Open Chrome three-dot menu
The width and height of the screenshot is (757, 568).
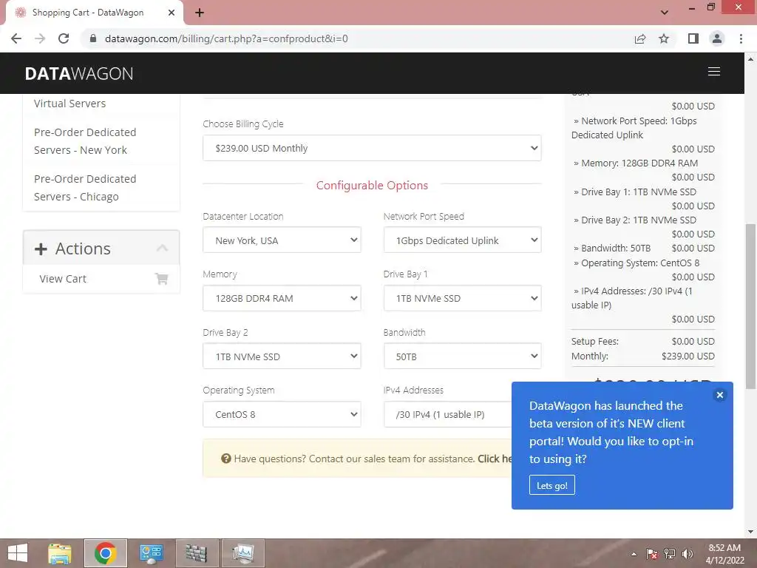click(x=741, y=38)
